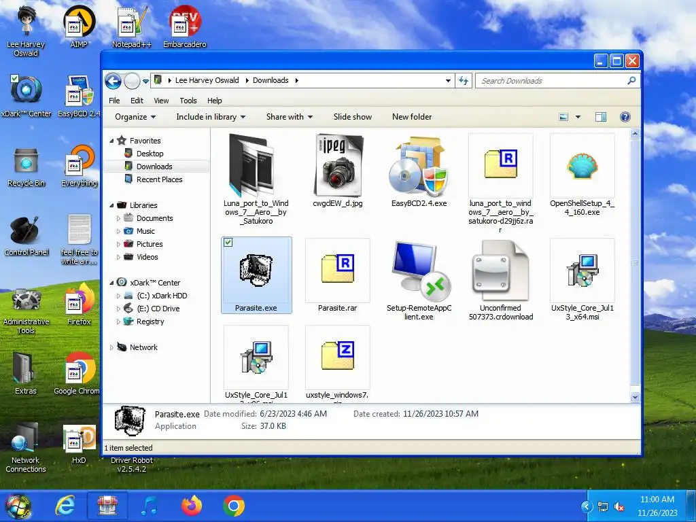Select the cwgclEW_d.jpg image file
This screenshot has height=522, width=696.
click(337, 166)
